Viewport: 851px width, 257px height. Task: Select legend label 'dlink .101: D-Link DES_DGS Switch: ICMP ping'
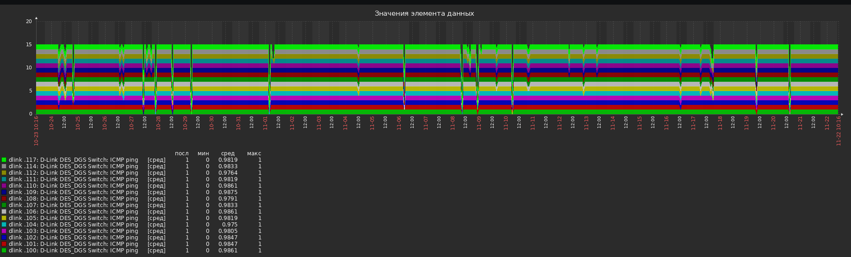(x=73, y=244)
